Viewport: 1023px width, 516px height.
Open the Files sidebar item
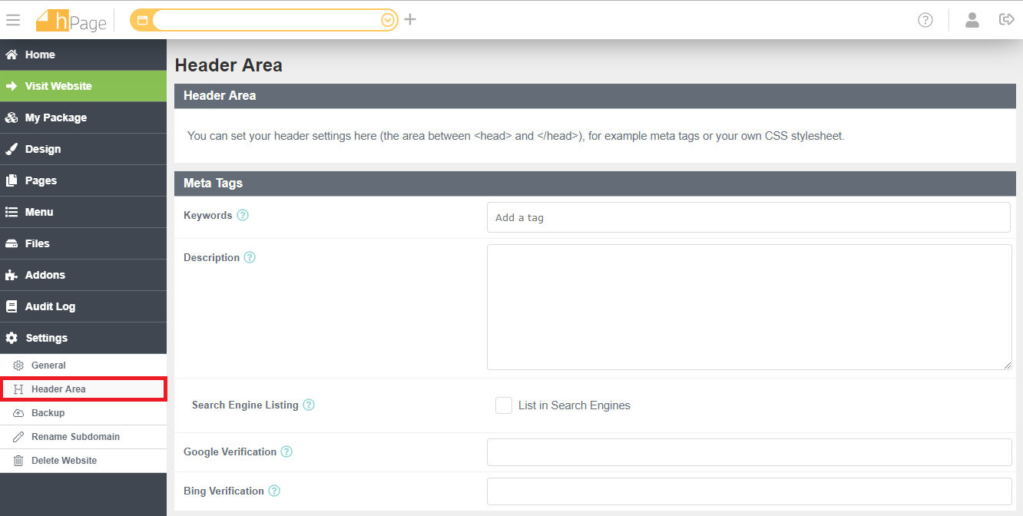(x=83, y=243)
